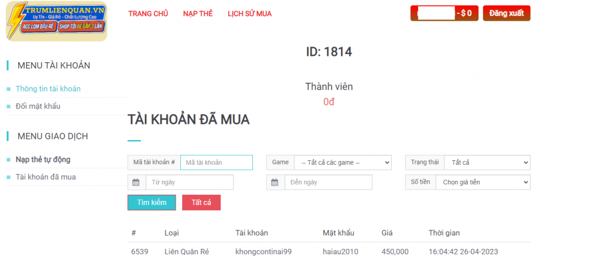Viewport: 590px width, 269px height.
Task: Go to Trang Chủ menu item
Action: [x=148, y=14]
